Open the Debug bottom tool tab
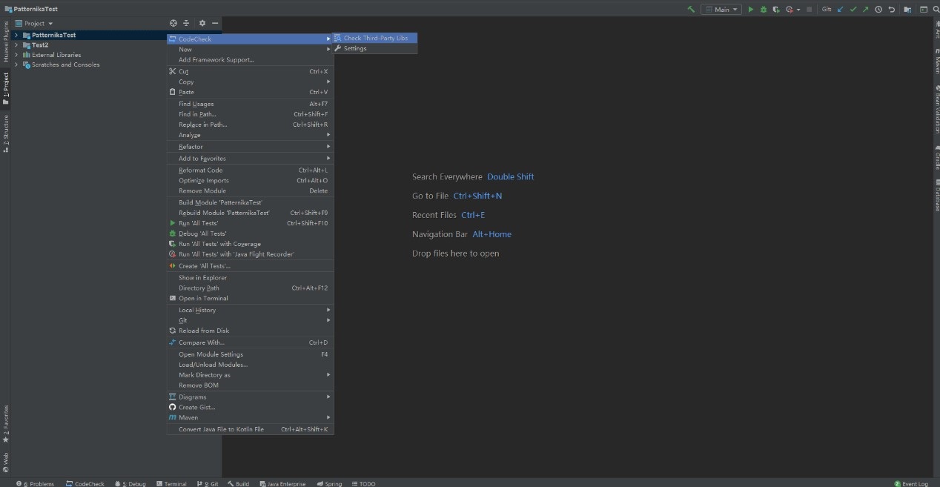The image size is (940, 487). pos(130,484)
